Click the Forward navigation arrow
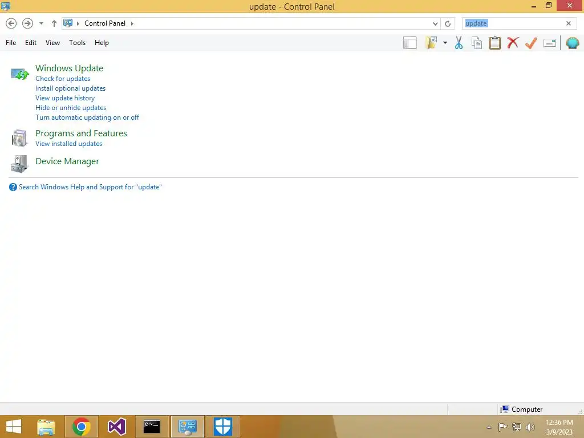Viewport: 584px width, 438px height. (27, 23)
